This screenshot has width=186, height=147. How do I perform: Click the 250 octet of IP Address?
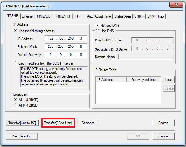click(71, 38)
